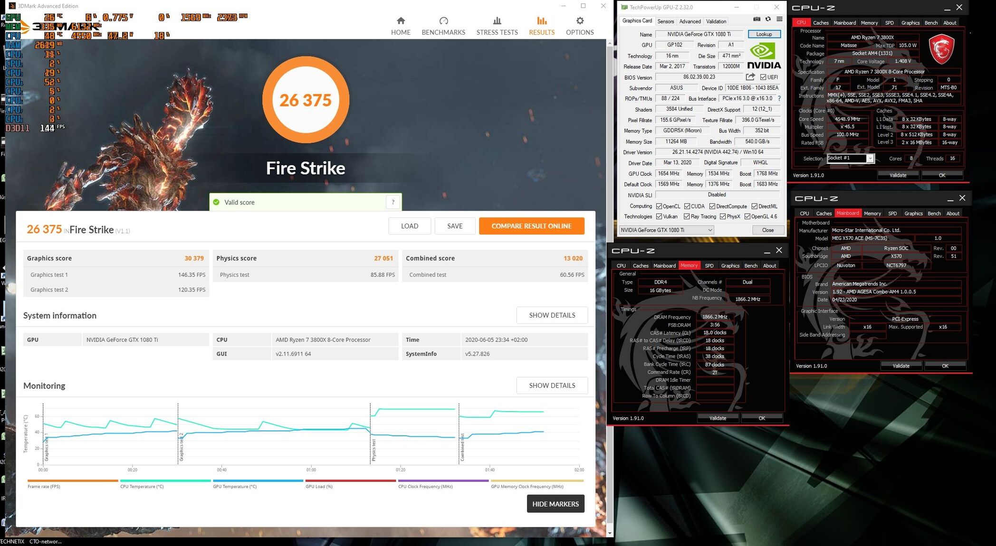Select the Graphics Card tab in GPU-Z
Viewport: 996px width, 546px height.
pyautogui.click(x=637, y=21)
